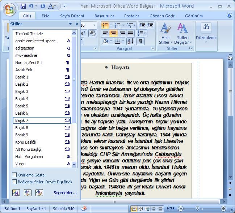Apply Aralık Yok style
Screen dimensions: 235x213
pos(42,70)
